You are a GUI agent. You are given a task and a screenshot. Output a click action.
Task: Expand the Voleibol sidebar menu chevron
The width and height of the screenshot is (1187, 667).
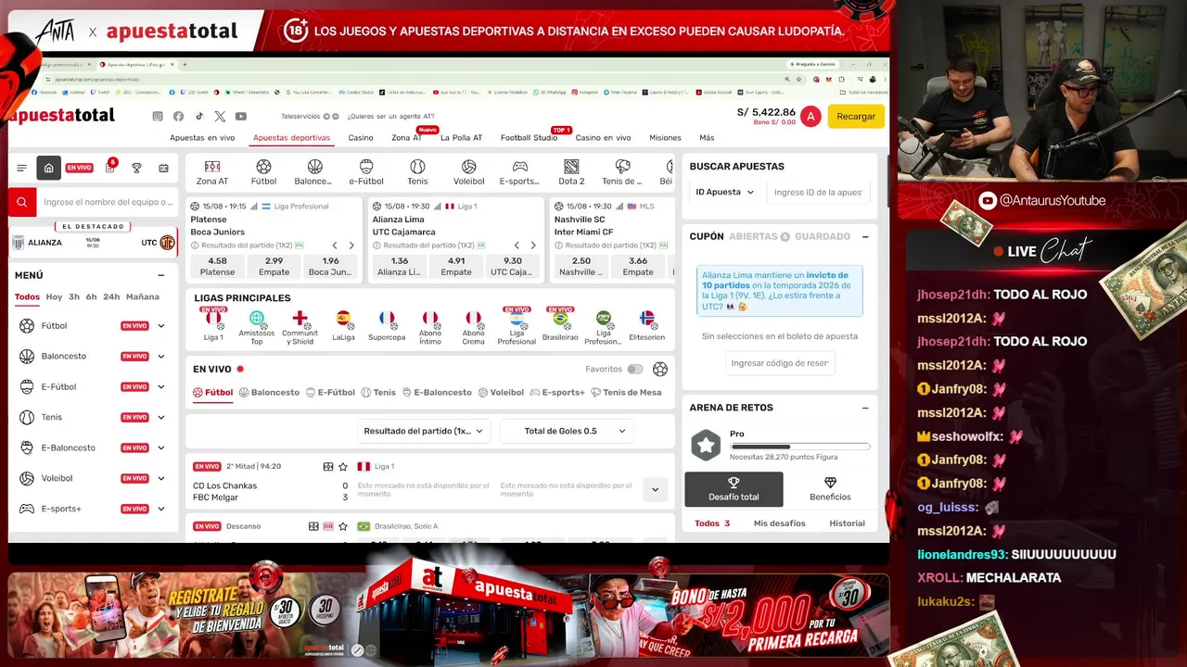161,479
